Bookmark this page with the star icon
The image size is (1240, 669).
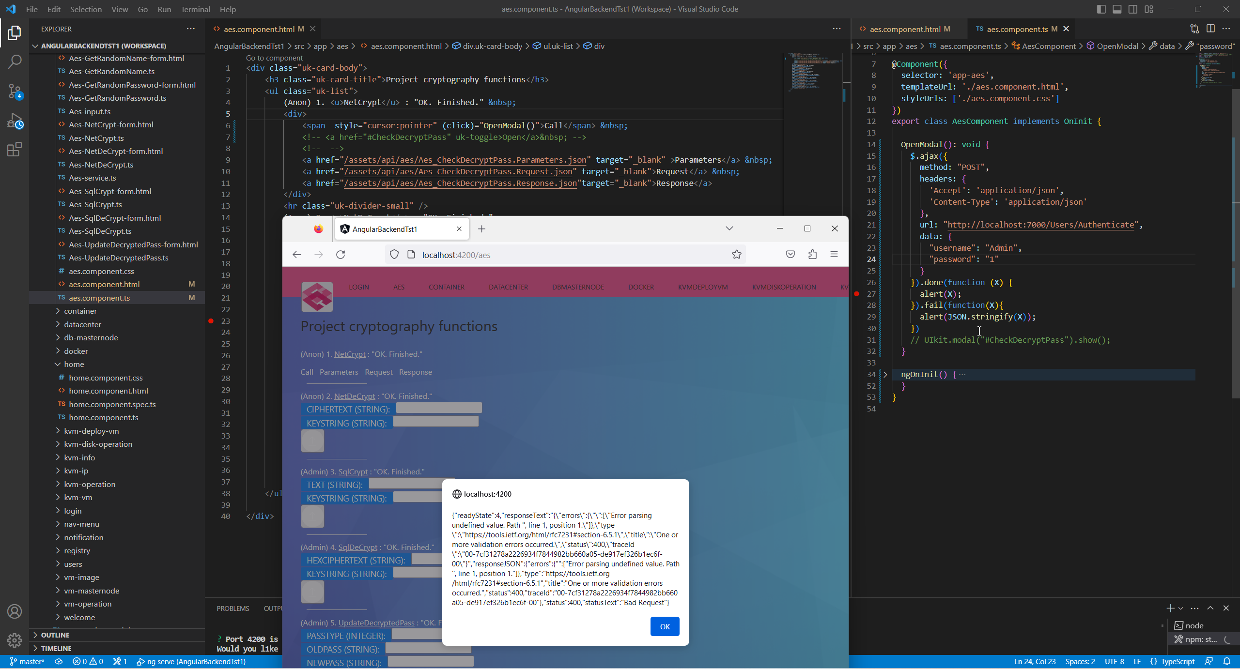736,255
